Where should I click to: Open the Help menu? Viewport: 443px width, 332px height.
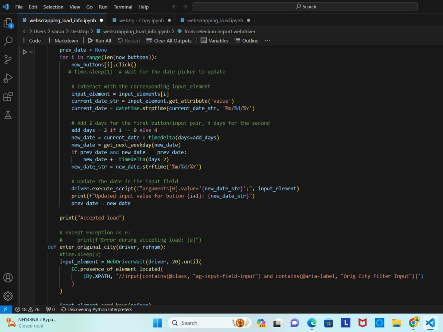tap(143, 7)
